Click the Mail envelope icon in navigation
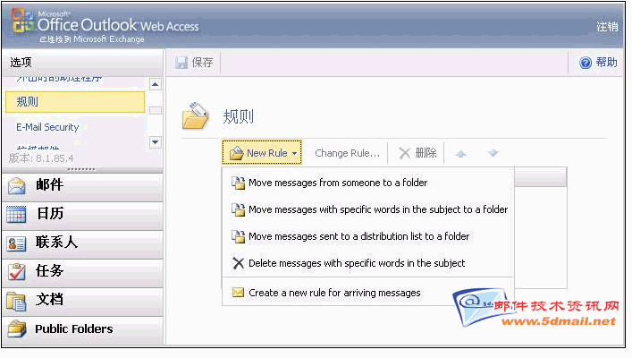Image resolution: width=632 pixels, height=358 pixels. point(16,185)
